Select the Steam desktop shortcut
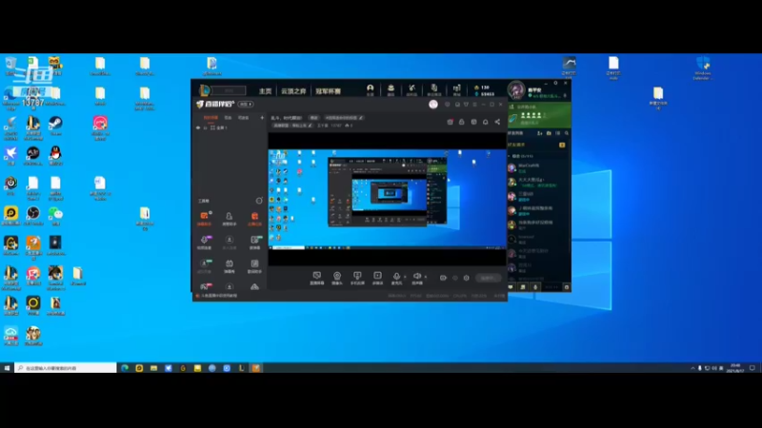The width and height of the screenshot is (762, 428). pyautogui.click(x=55, y=126)
